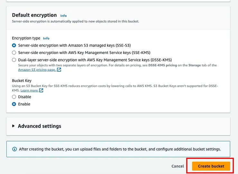Click the Cancel button
The height and width of the screenshot is (174, 238).
[178, 166]
